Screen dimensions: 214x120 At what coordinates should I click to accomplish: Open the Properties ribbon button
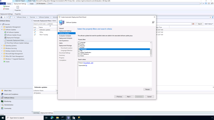(18, 8)
